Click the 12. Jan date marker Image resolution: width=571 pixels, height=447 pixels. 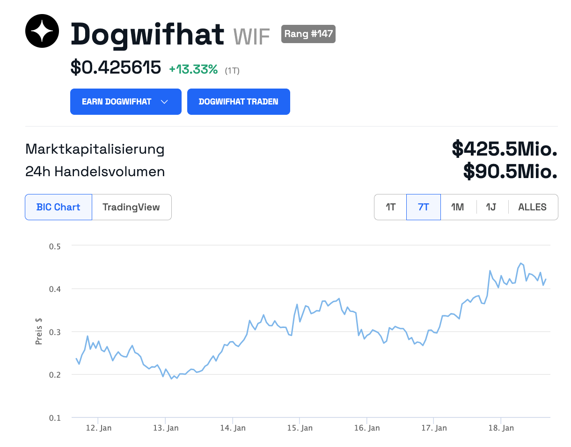pos(99,428)
